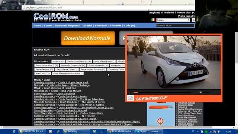The width and height of the screenshot is (238, 134).
Task: Open Crash (bootleg of Head On) link
Action: [59, 88]
